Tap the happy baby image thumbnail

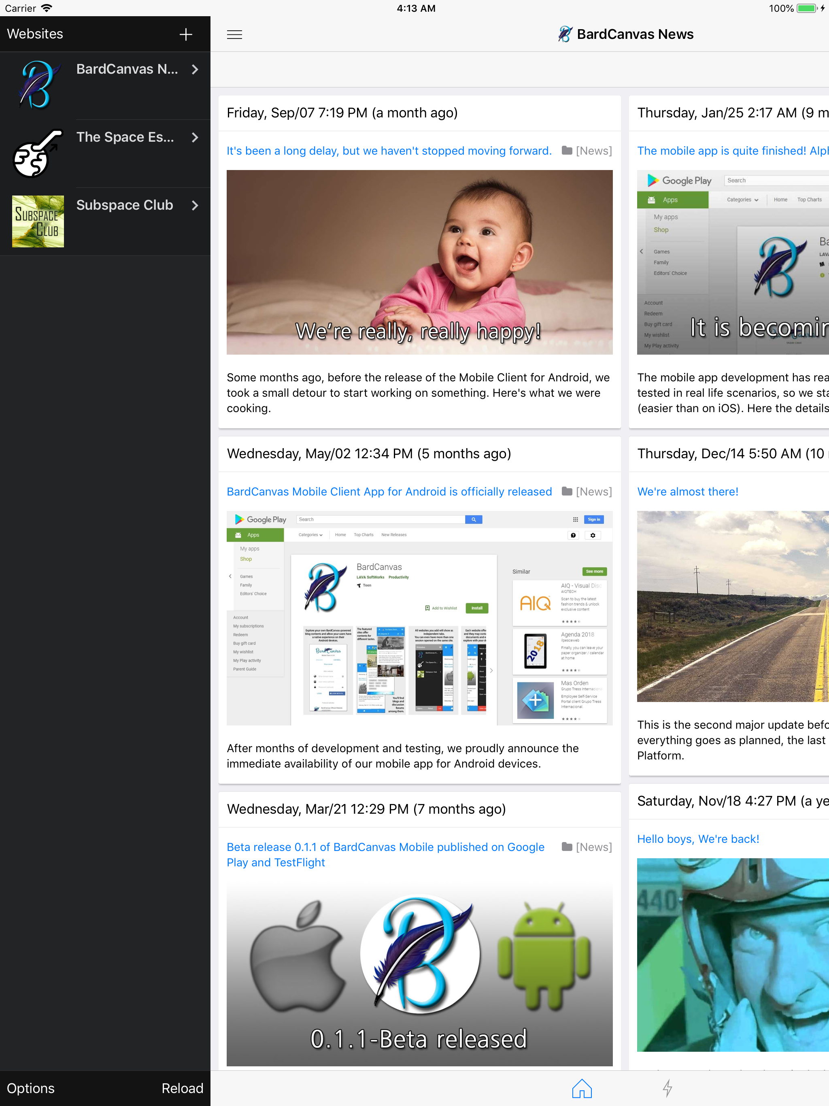pos(419,262)
